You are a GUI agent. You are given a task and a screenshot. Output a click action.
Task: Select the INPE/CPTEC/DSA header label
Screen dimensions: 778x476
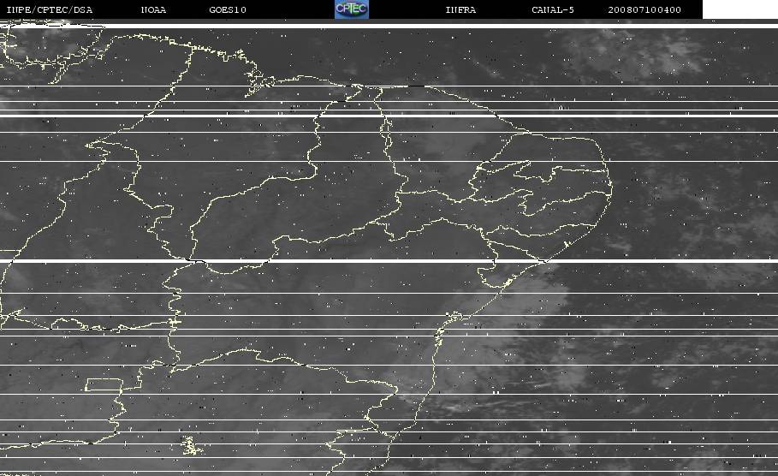coord(49,9)
